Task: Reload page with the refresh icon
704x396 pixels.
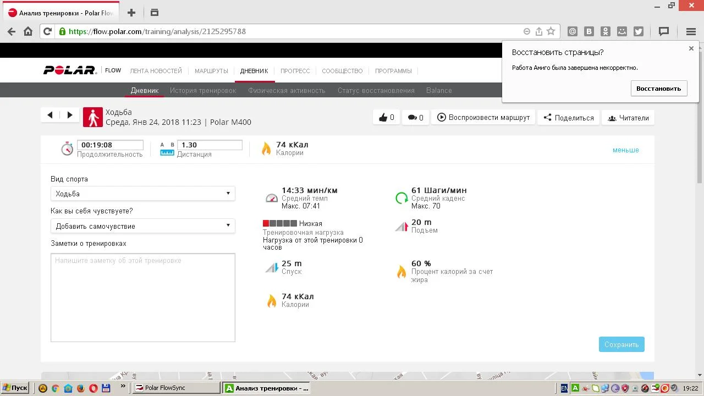Action: tap(47, 31)
